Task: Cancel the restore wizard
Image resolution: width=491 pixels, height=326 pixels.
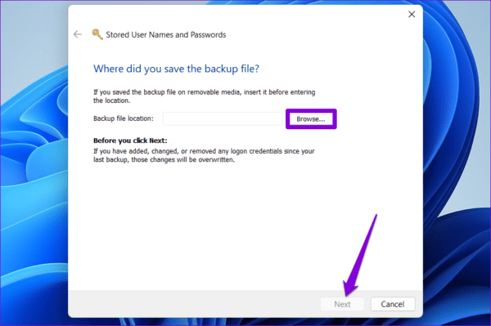Action: click(393, 304)
